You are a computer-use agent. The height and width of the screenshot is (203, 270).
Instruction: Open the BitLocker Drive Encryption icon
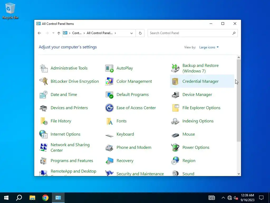click(x=44, y=81)
